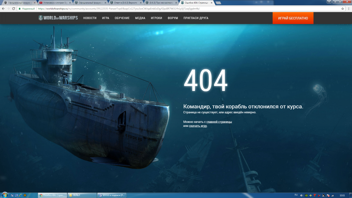The image size is (352, 198).
Task: Click the red V tray icon
Action: point(315,195)
